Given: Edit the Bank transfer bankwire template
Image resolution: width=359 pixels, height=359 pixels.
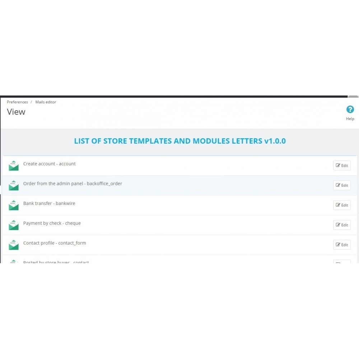Looking at the screenshot, I should [342, 205].
